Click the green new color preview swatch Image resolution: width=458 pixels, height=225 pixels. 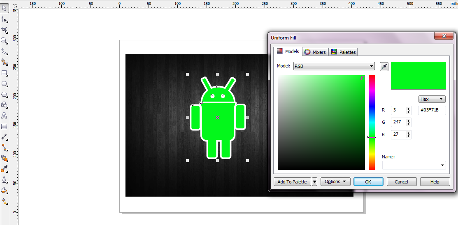(x=418, y=76)
